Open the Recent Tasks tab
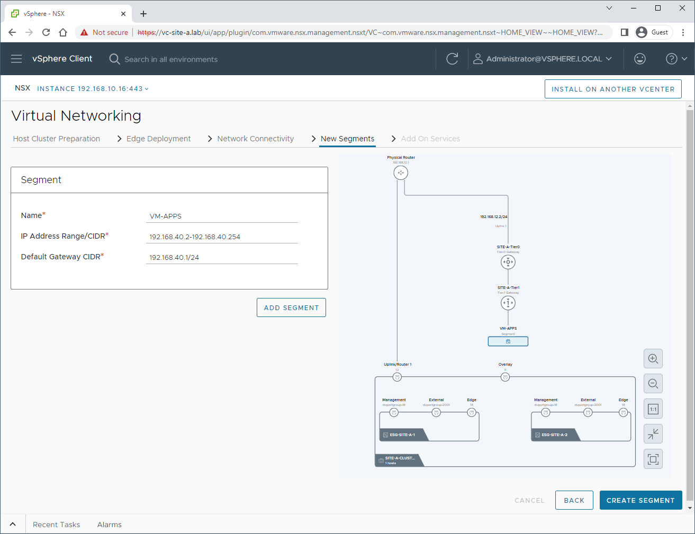Viewport: 695px width, 534px height. pyautogui.click(x=56, y=524)
